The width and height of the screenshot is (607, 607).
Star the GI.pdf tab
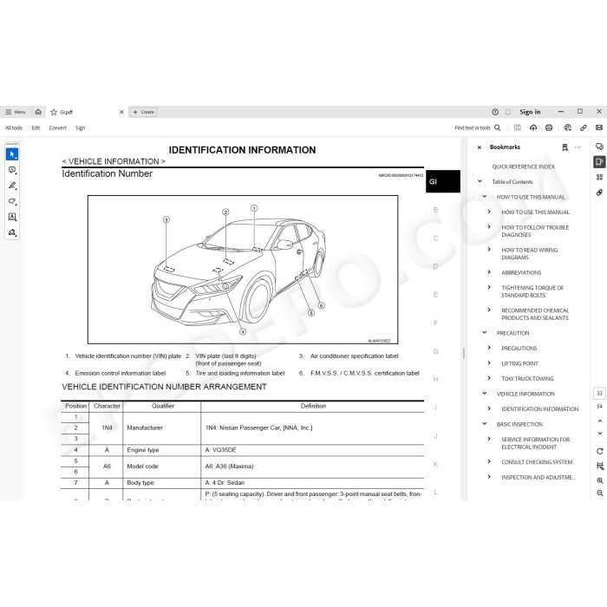[54, 112]
